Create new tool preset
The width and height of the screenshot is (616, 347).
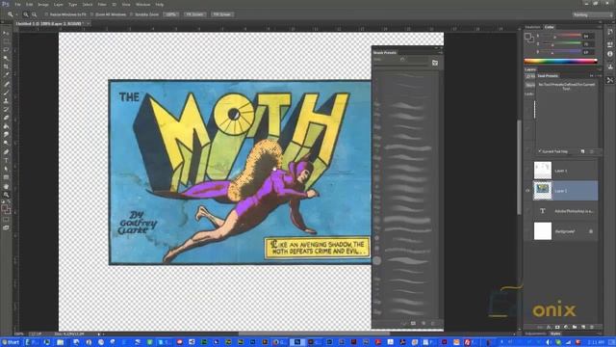tap(582, 151)
